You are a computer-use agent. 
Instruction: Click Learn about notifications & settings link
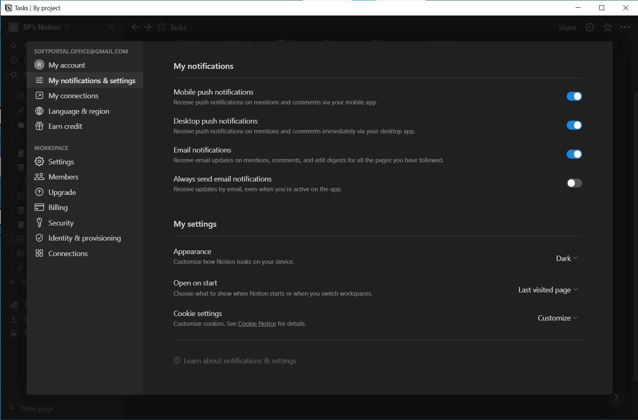240,361
